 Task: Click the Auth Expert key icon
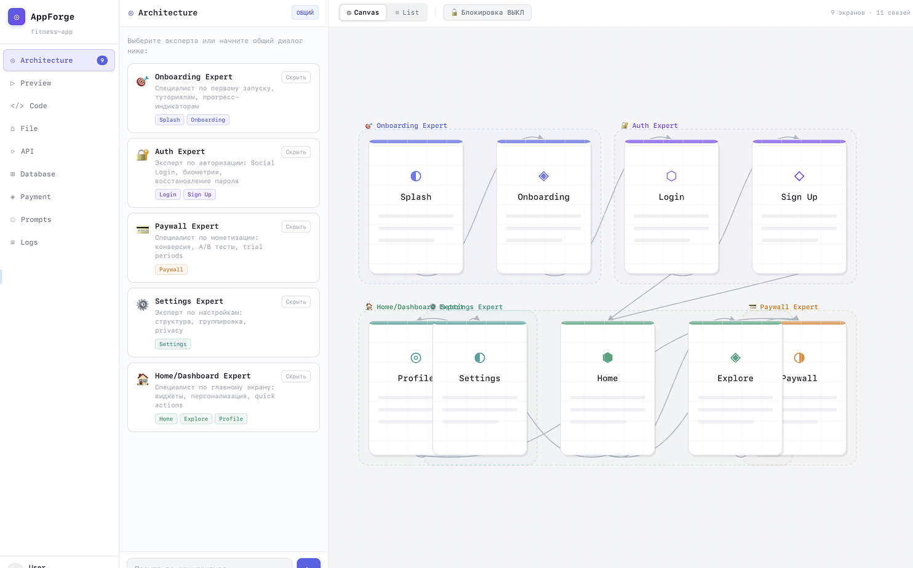142,155
